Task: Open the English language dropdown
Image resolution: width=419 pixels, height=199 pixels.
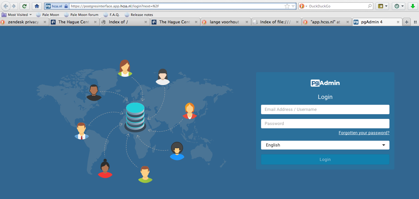Action: pos(325,145)
